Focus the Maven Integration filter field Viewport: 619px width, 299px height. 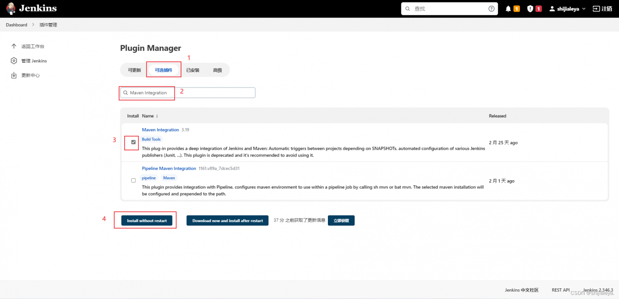point(188,93)
